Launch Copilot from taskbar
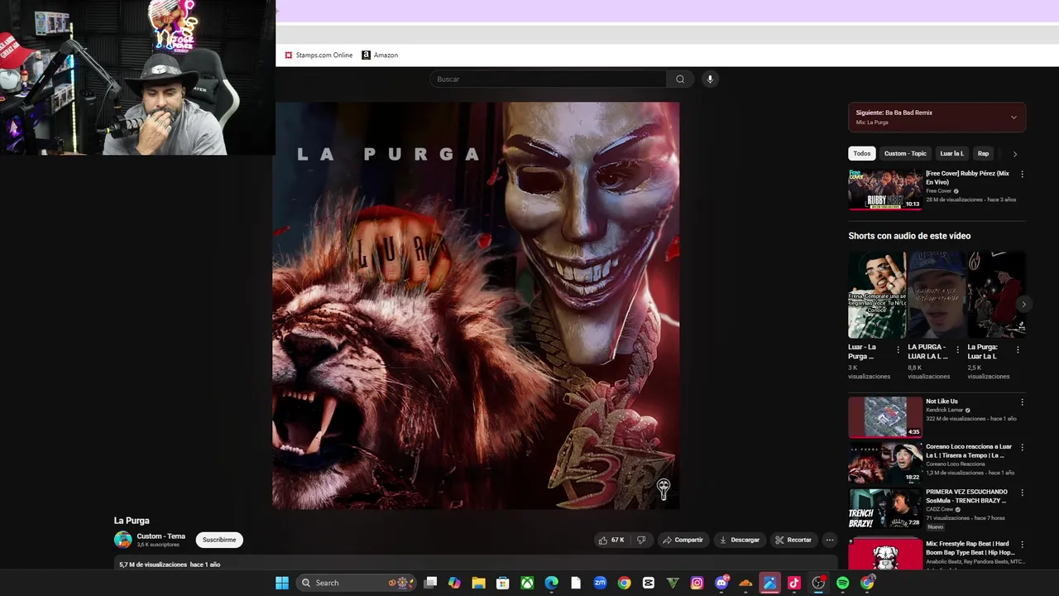The width and height of the screenshot is (1059, 596). (454, 583)
